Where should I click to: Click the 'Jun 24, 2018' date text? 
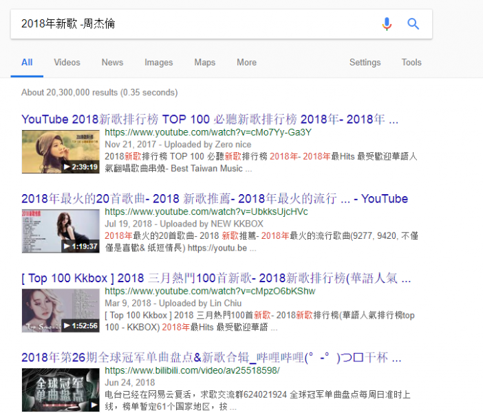tap(129, 383)
